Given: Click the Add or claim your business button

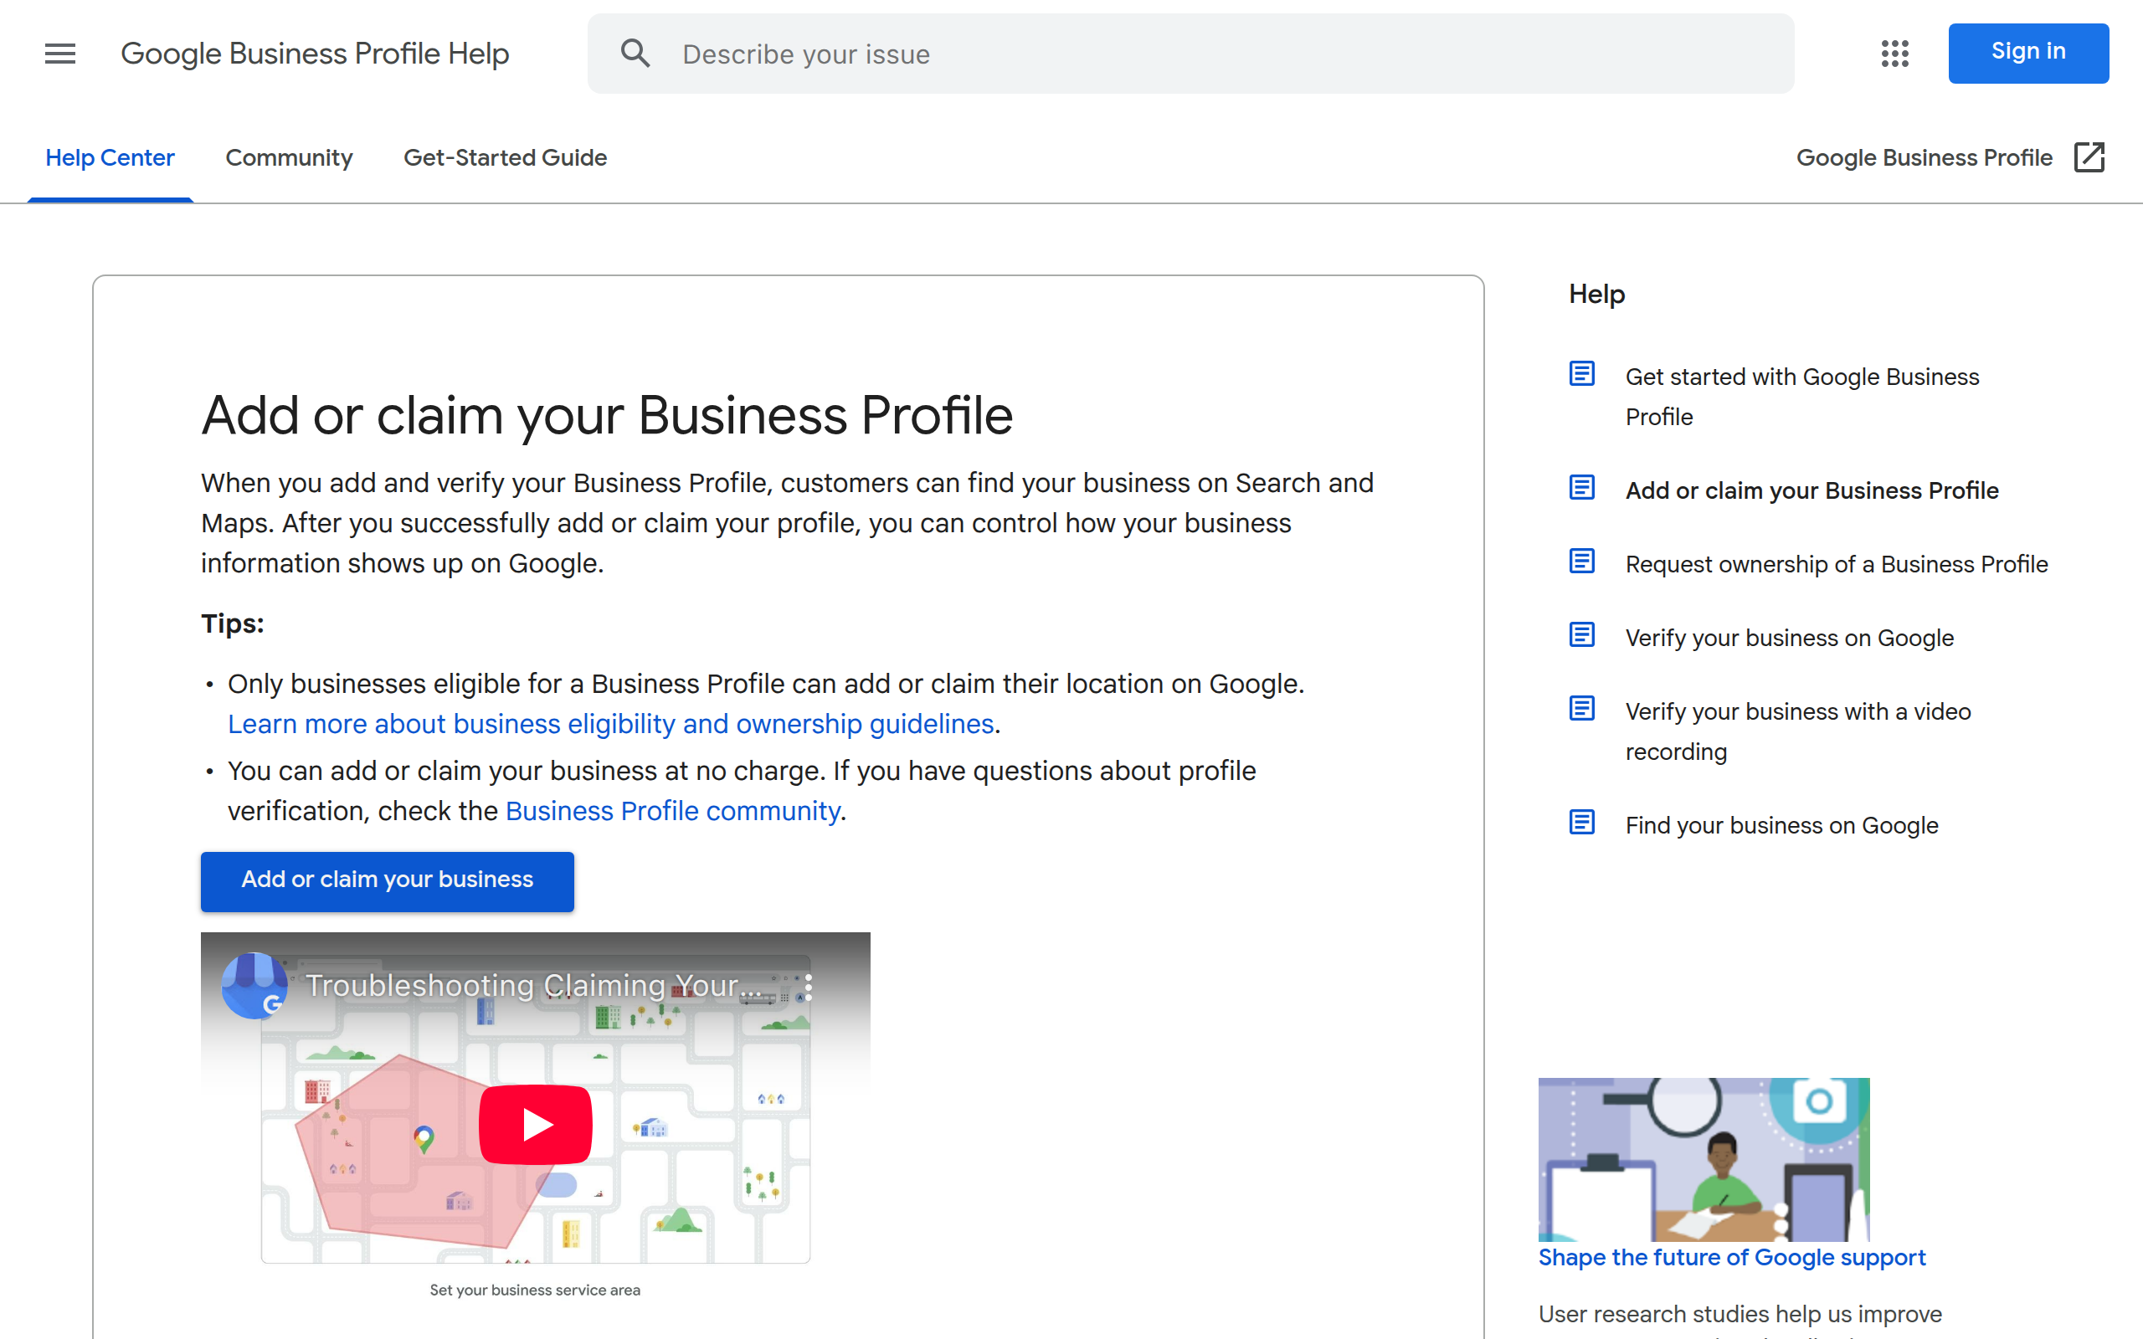Looking at the screenshot, I should click(387, 880).
